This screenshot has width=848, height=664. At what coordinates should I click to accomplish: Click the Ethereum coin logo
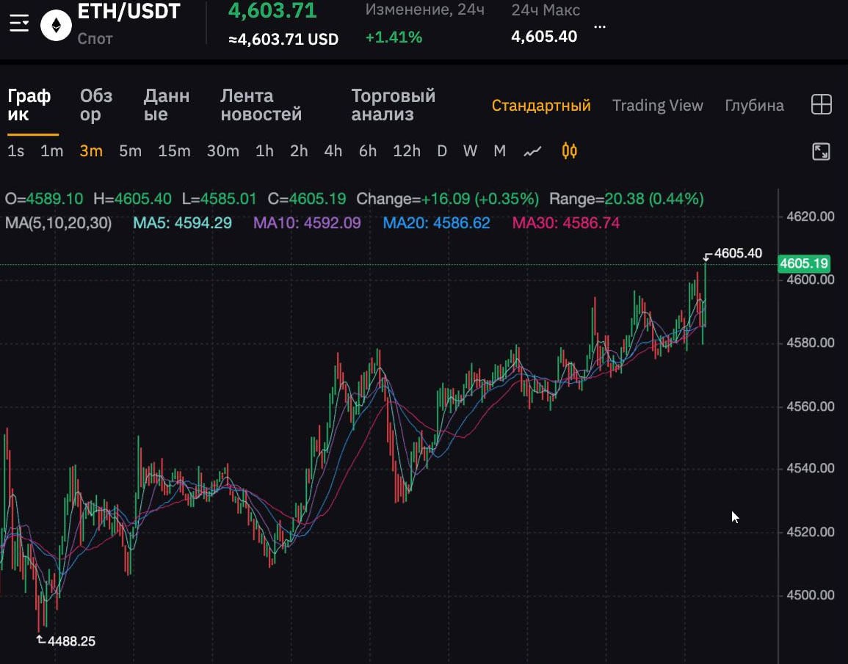pos(56,26)
